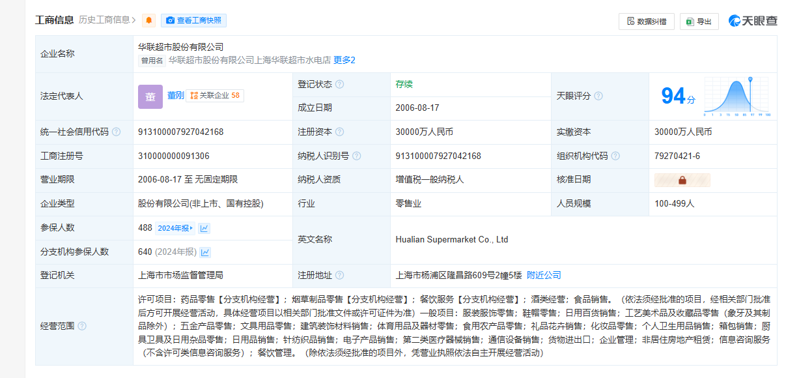Screen dimensions: 786x378
Task: Click organization code 79270421-6
Action: click(677, 156)
